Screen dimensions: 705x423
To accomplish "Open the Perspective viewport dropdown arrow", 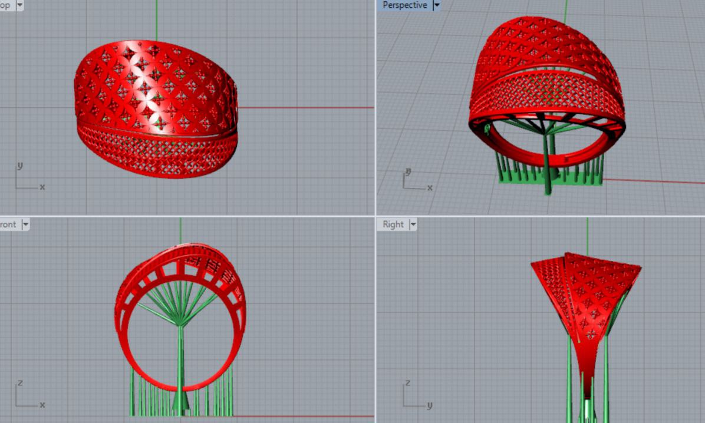I will (x=436, y=5).
